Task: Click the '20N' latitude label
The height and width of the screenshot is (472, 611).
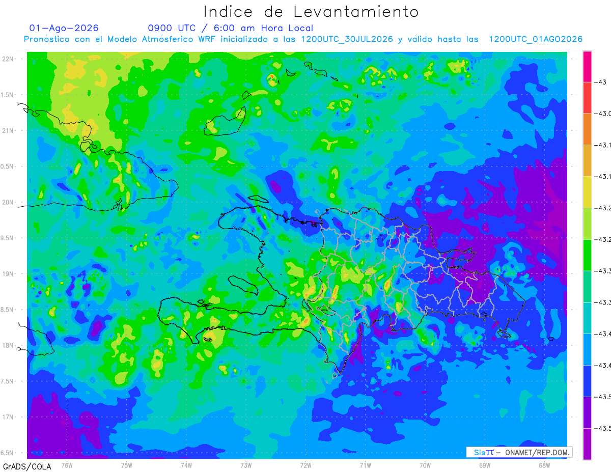Action: (8, 202)
